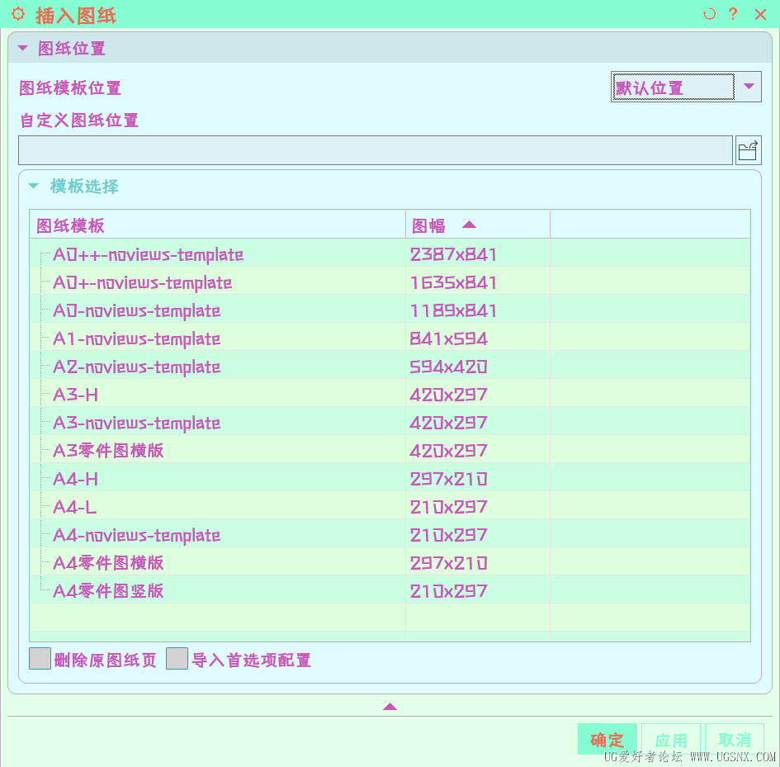Screen dimensions: 780x767
Task: Click the 应用 button
Action: (670, 739)
